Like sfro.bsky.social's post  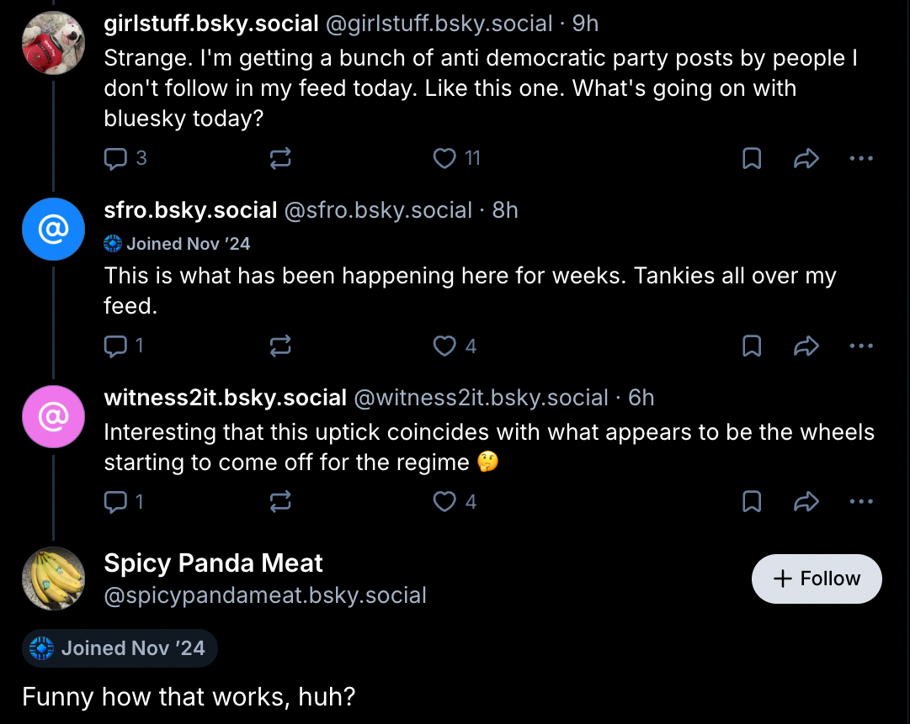(444, 346)
